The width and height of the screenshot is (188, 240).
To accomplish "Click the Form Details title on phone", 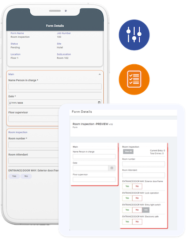I will tap(55, 26).
